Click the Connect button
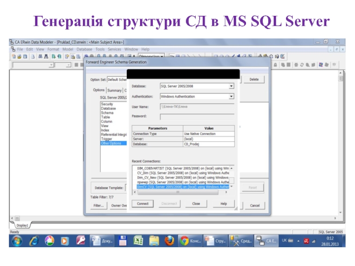Image resolution: width=355 pixels, height=266 pixels. click(x=143, y=203)
